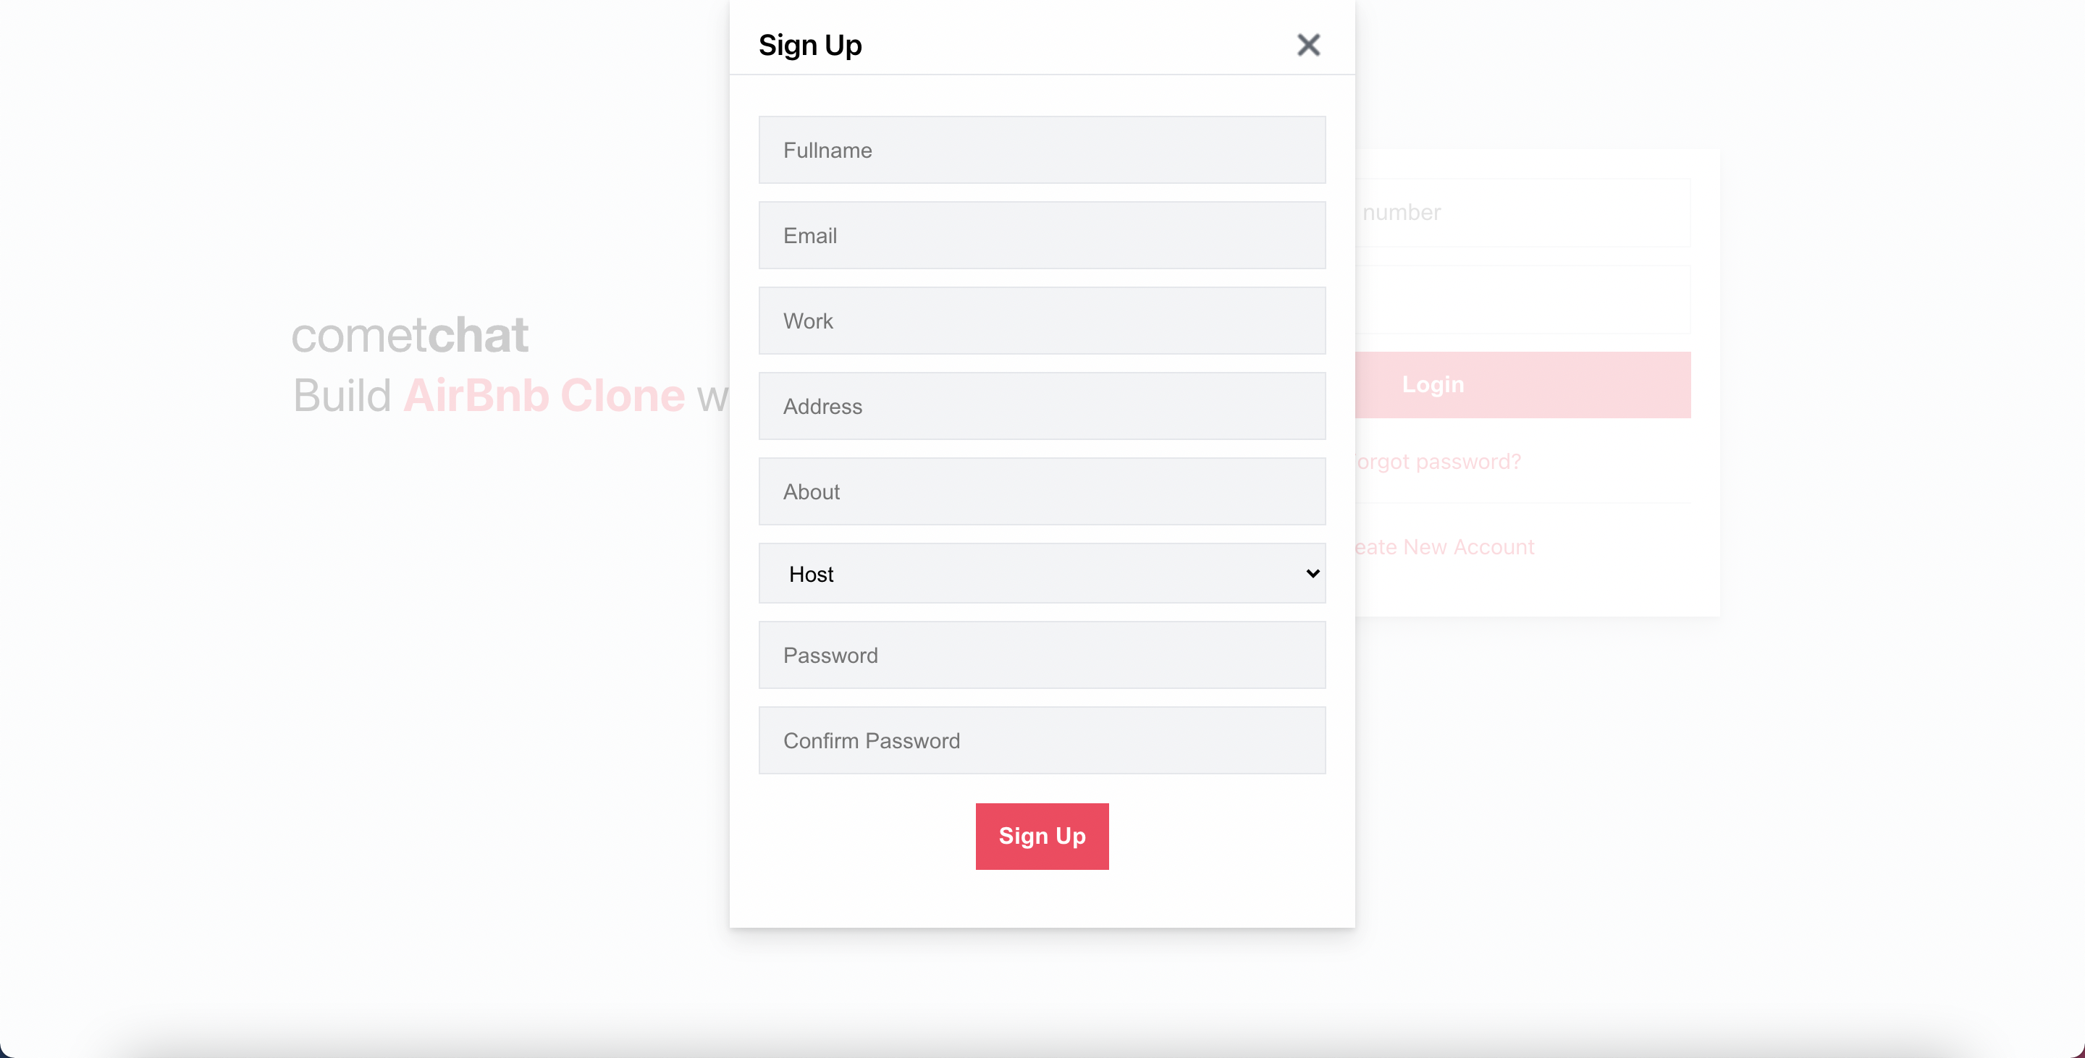Click the CometChat logo icon background
2085x1058 pixels.
tap(412, 332)
